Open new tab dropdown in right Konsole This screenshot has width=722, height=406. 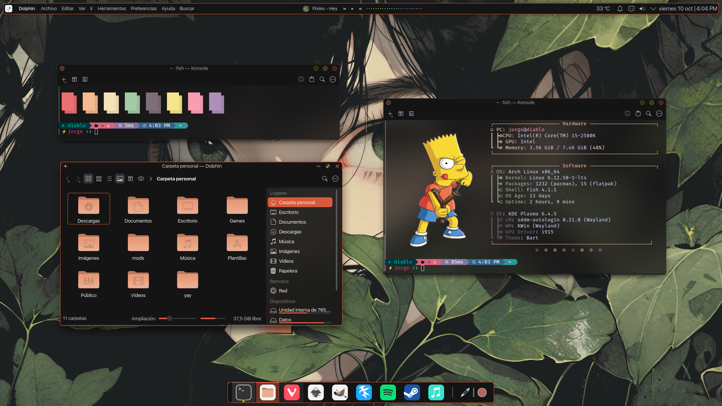pyautogui.click(x=390, y=114)
